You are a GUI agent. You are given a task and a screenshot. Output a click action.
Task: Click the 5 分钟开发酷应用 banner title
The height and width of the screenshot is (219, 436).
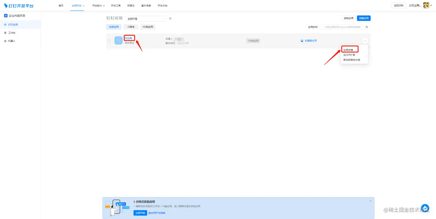(144, 202)
